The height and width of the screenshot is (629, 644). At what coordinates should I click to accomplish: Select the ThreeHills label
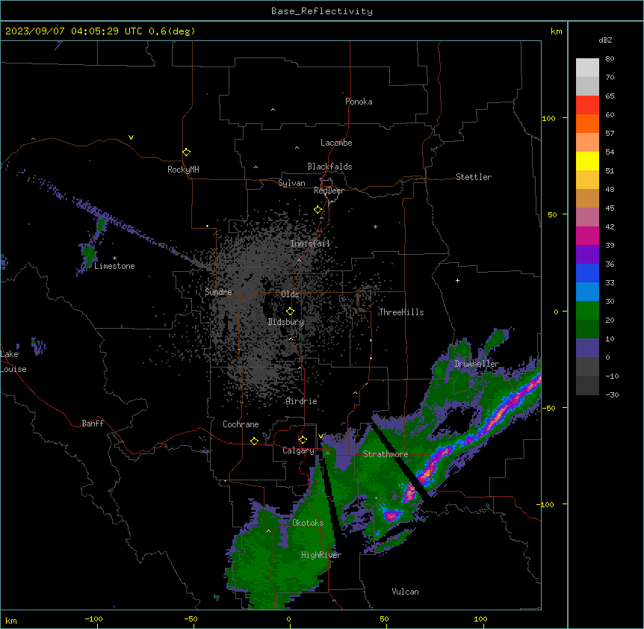click(401, 312)
